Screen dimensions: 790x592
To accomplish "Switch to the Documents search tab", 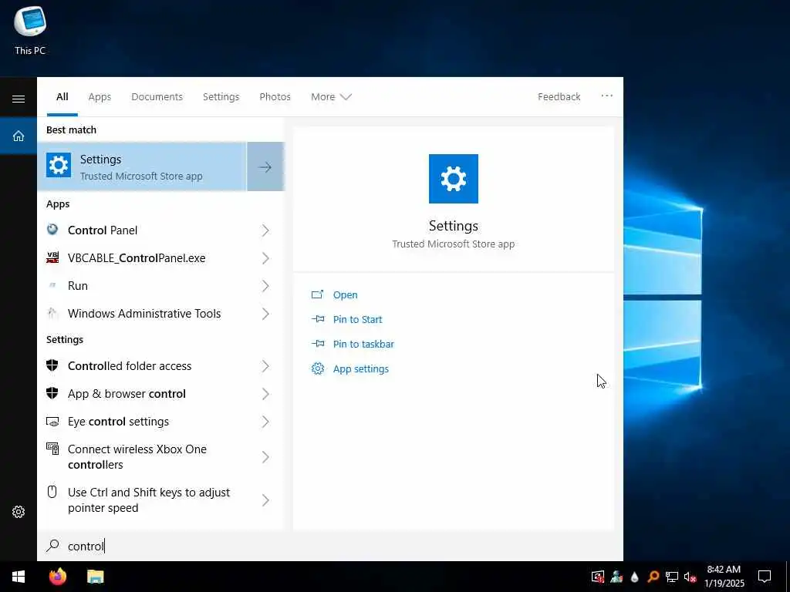I will [157, 96].
